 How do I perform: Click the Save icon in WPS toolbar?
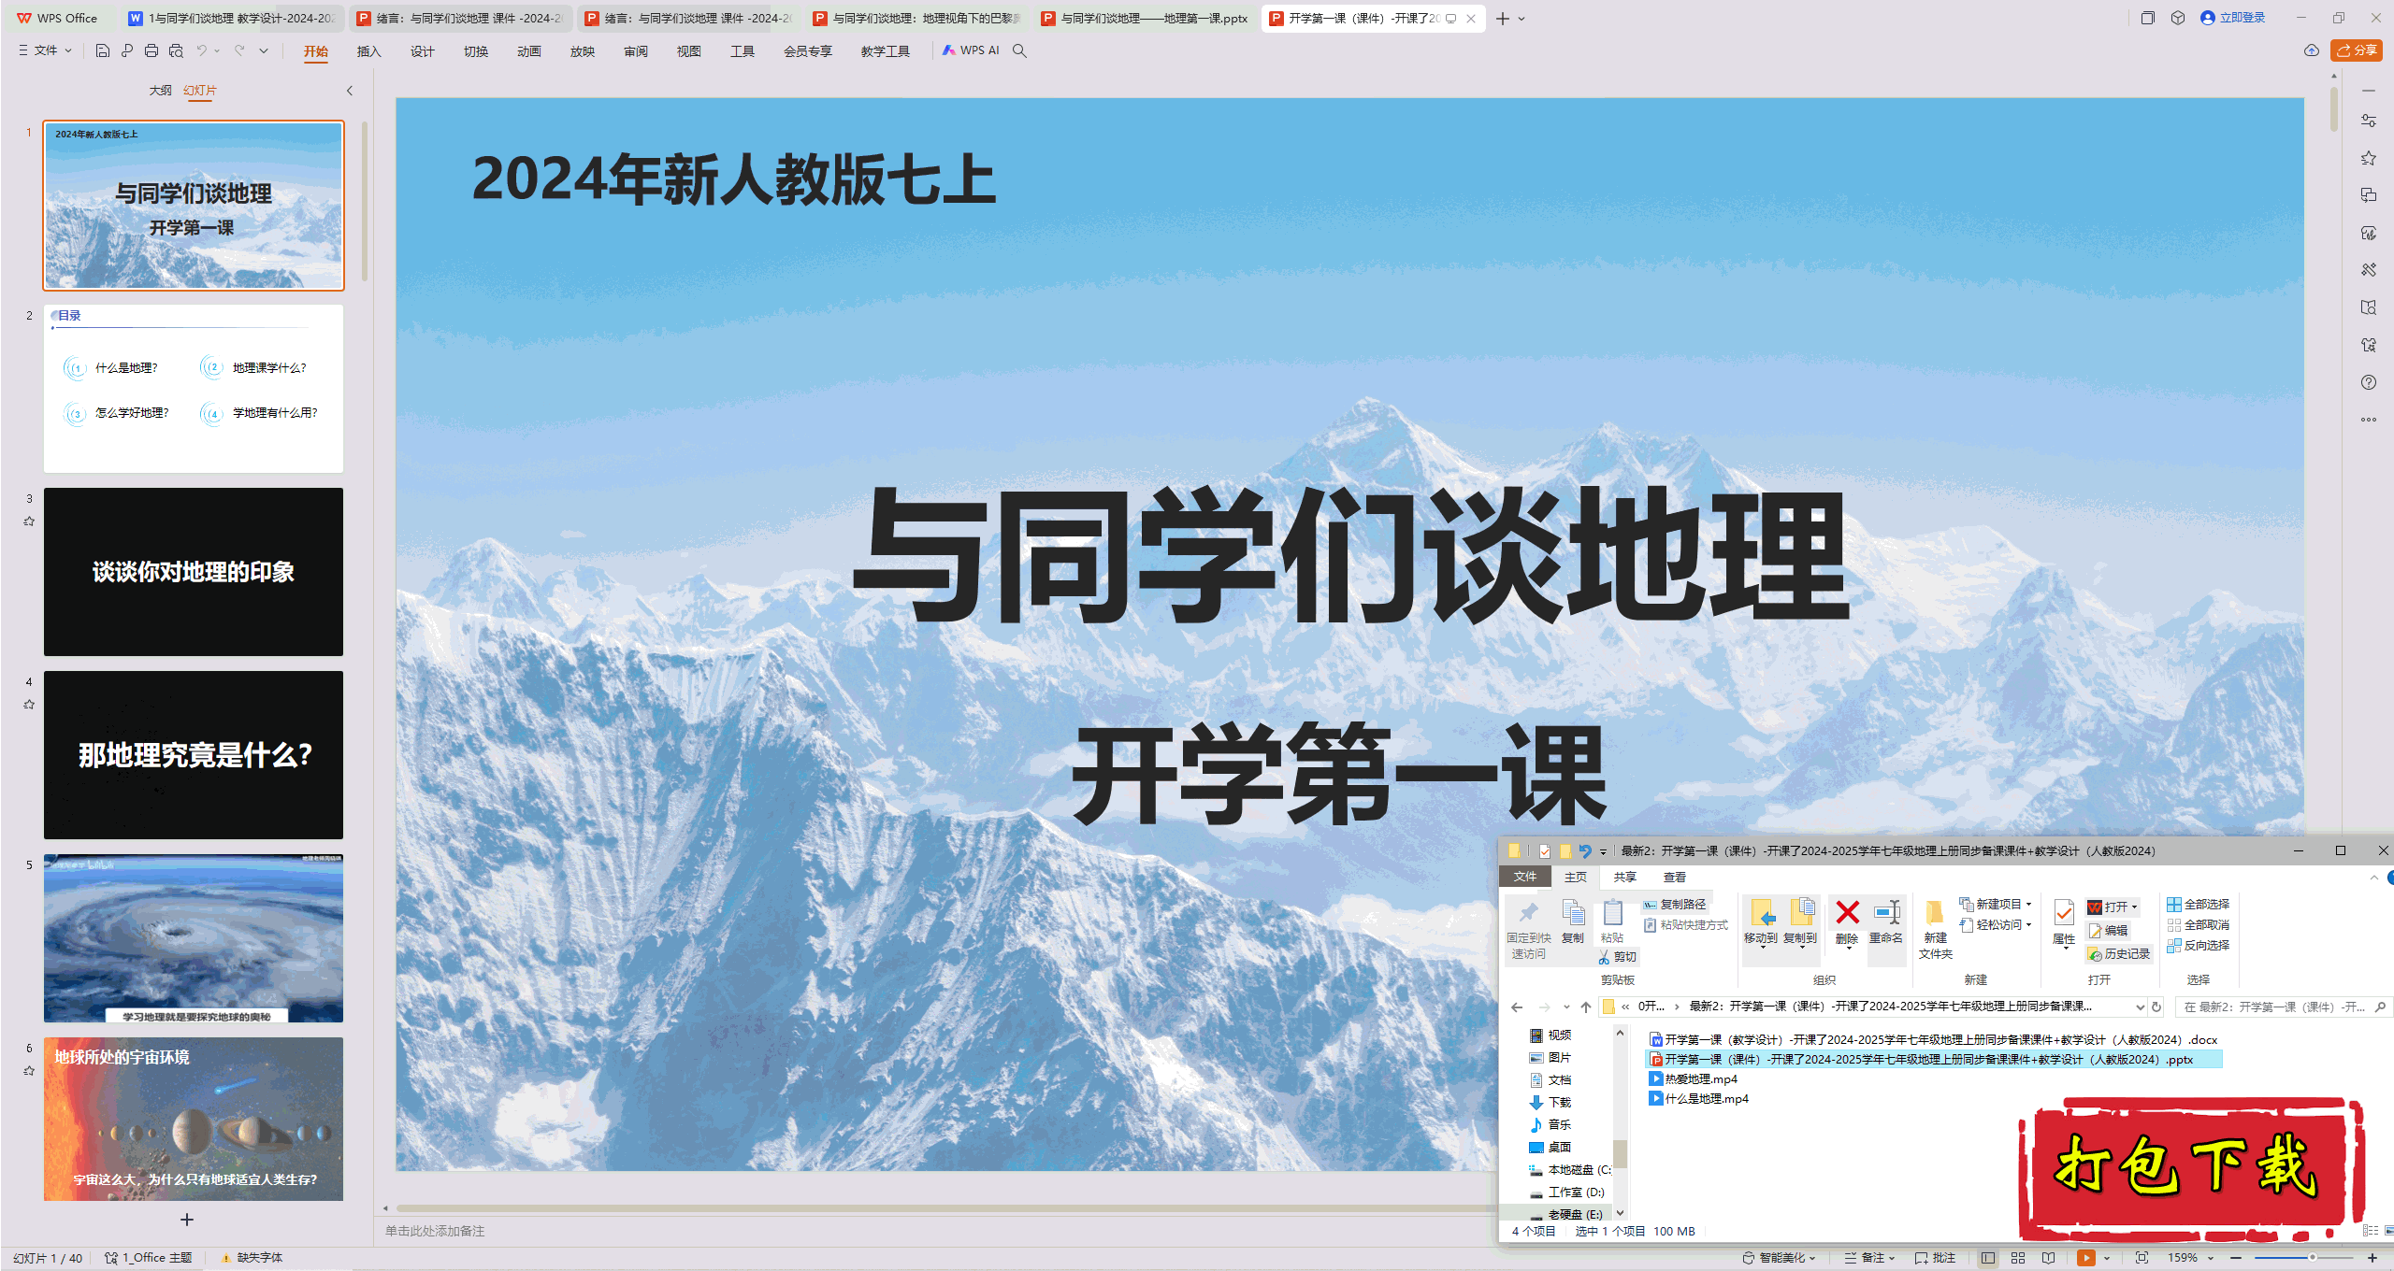(x=103, y=50)
